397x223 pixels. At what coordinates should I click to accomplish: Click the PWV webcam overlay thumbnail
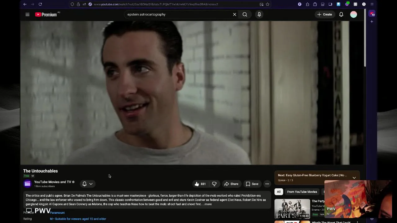click(x=358, y=199)
